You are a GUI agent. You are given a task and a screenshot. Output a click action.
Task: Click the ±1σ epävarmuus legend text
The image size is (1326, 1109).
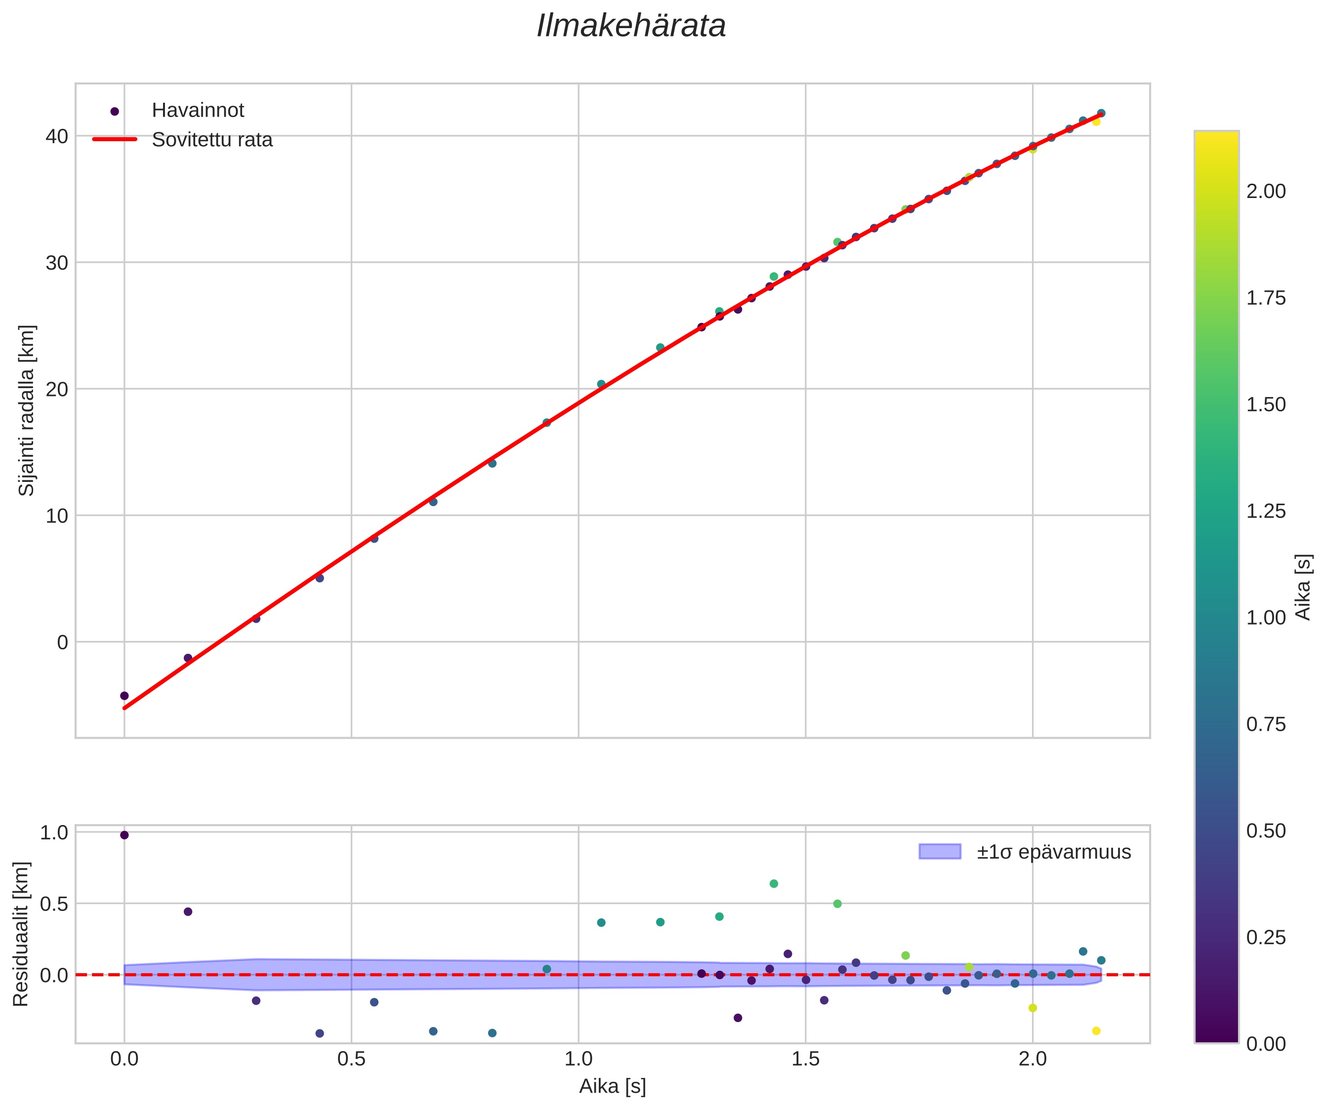(x=1053, y=852)
